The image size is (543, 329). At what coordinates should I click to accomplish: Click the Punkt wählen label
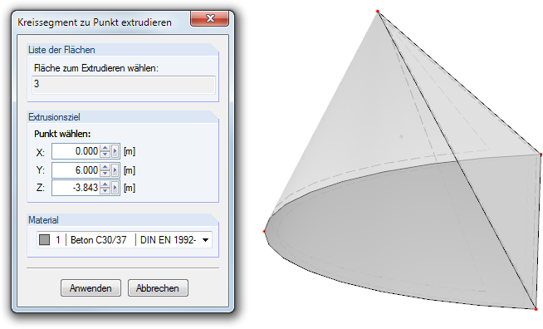pos(62,134)
